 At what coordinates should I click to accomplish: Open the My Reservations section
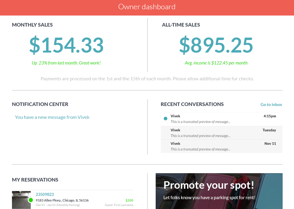[35, 179]
